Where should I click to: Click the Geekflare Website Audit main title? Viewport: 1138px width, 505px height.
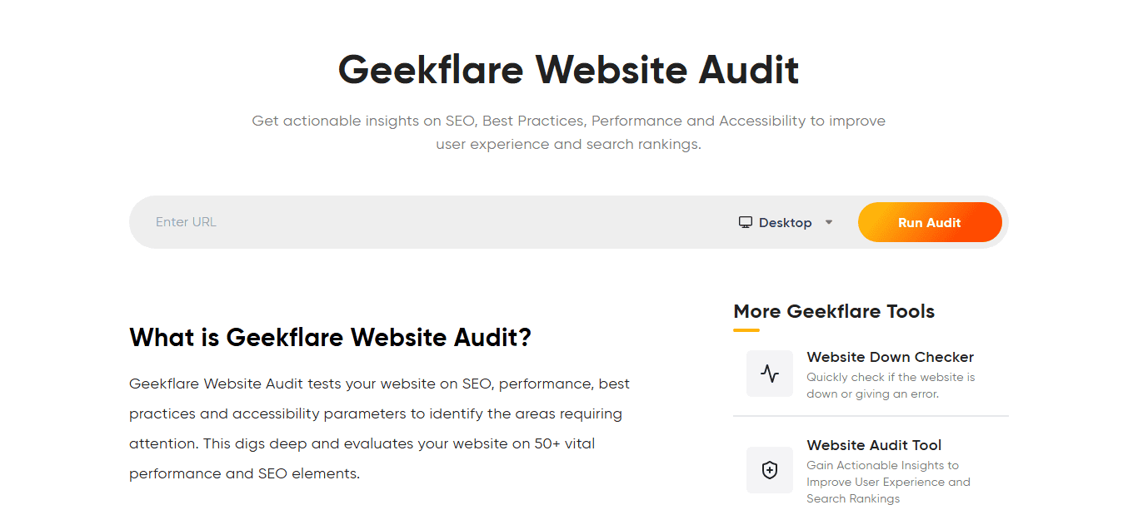coord(568,69)
